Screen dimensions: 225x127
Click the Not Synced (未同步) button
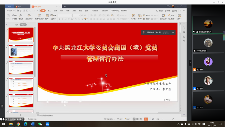[x=160, y=11]
